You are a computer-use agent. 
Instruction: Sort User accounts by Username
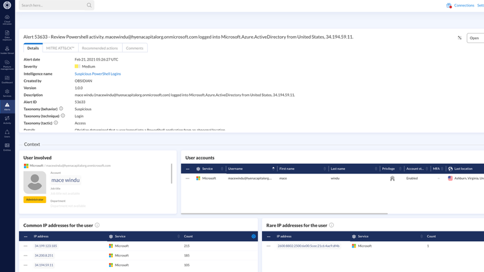coord(273,169)
